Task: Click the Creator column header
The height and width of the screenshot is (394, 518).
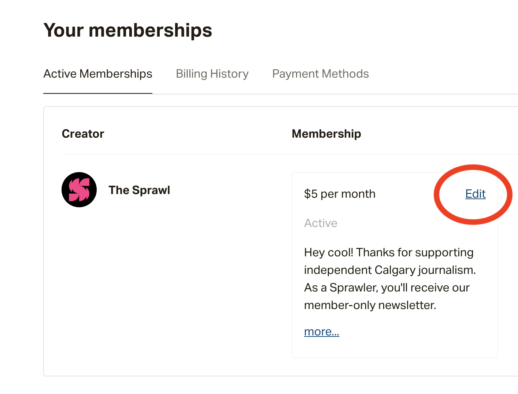Action: pos(83,134)
